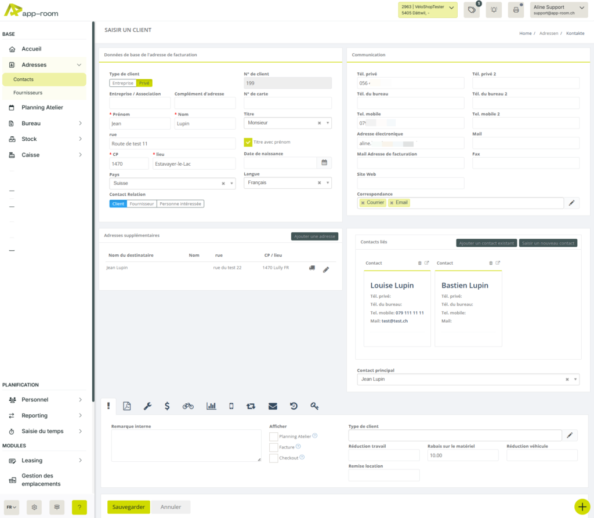Select the wrench workshop tab icon
Image resolution: width=594 pixels, height=518 pixels.
pos(146,406)
